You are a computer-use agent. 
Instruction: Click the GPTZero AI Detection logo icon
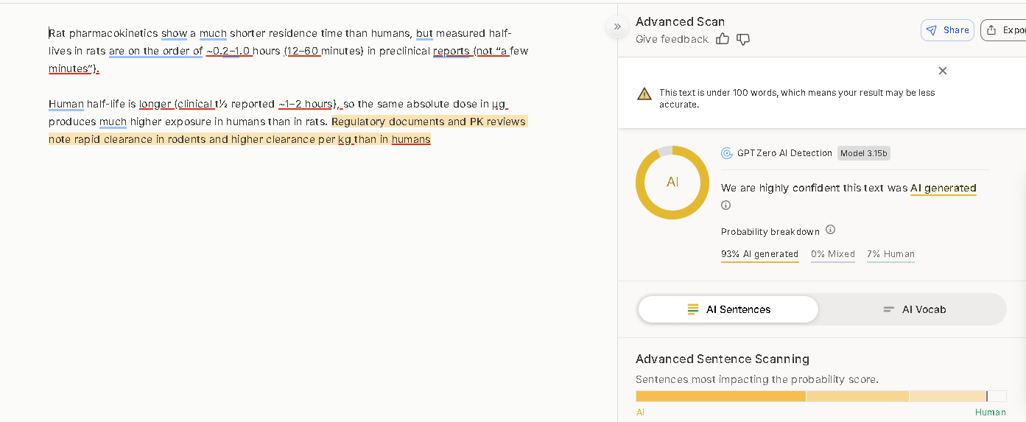click(726, 153)
